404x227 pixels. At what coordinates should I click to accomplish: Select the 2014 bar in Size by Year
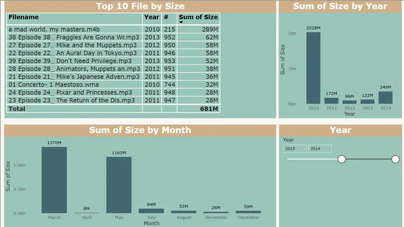386,98
